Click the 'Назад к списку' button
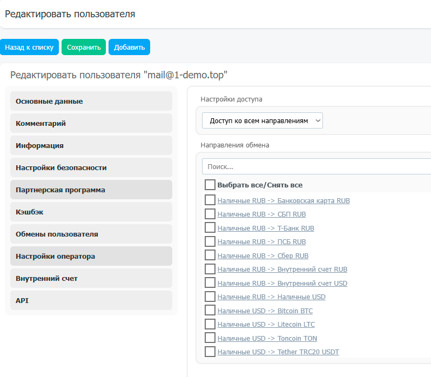This screenshot has width=431, height=377. click(x=29, y=47)
